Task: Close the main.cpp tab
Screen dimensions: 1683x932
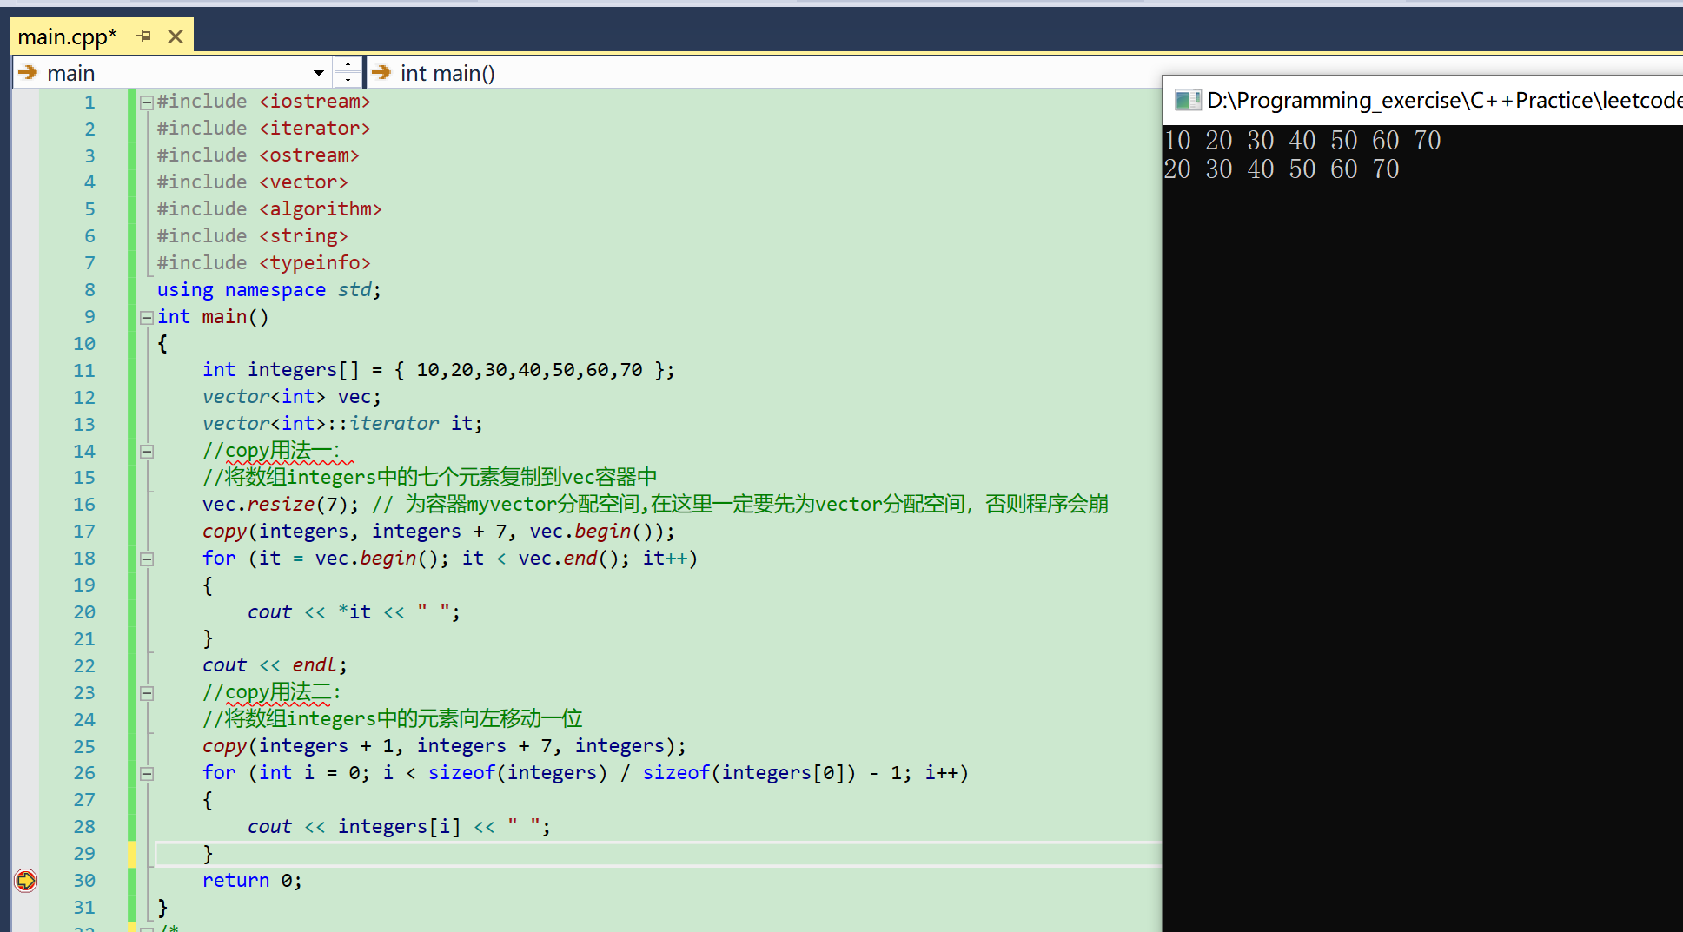Action: tap(176, 36)
